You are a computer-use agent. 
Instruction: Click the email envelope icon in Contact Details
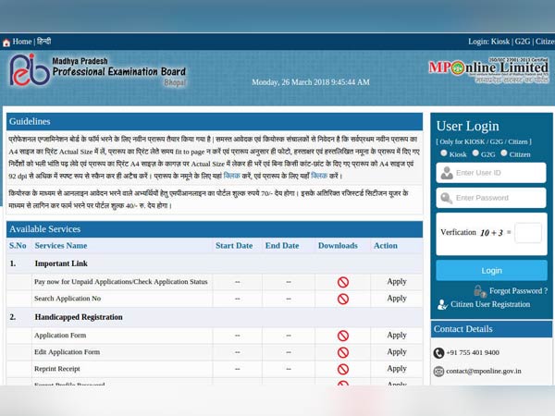coord(438,372)
